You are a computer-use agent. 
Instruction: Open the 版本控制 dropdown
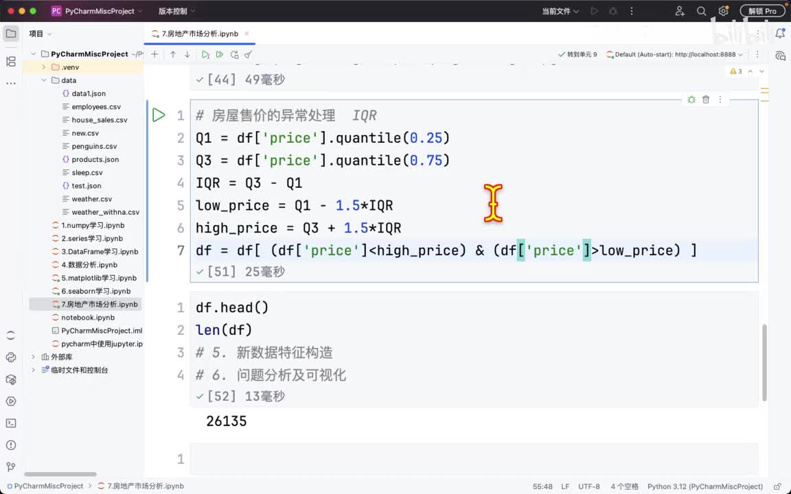pyautogui.click(x=176, y=11)
